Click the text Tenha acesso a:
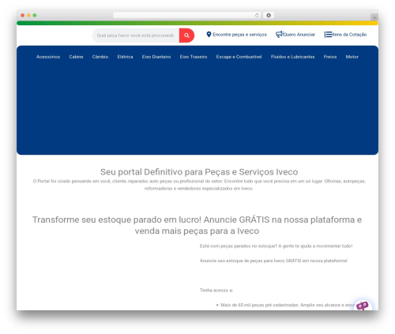 tap(216, 291)
